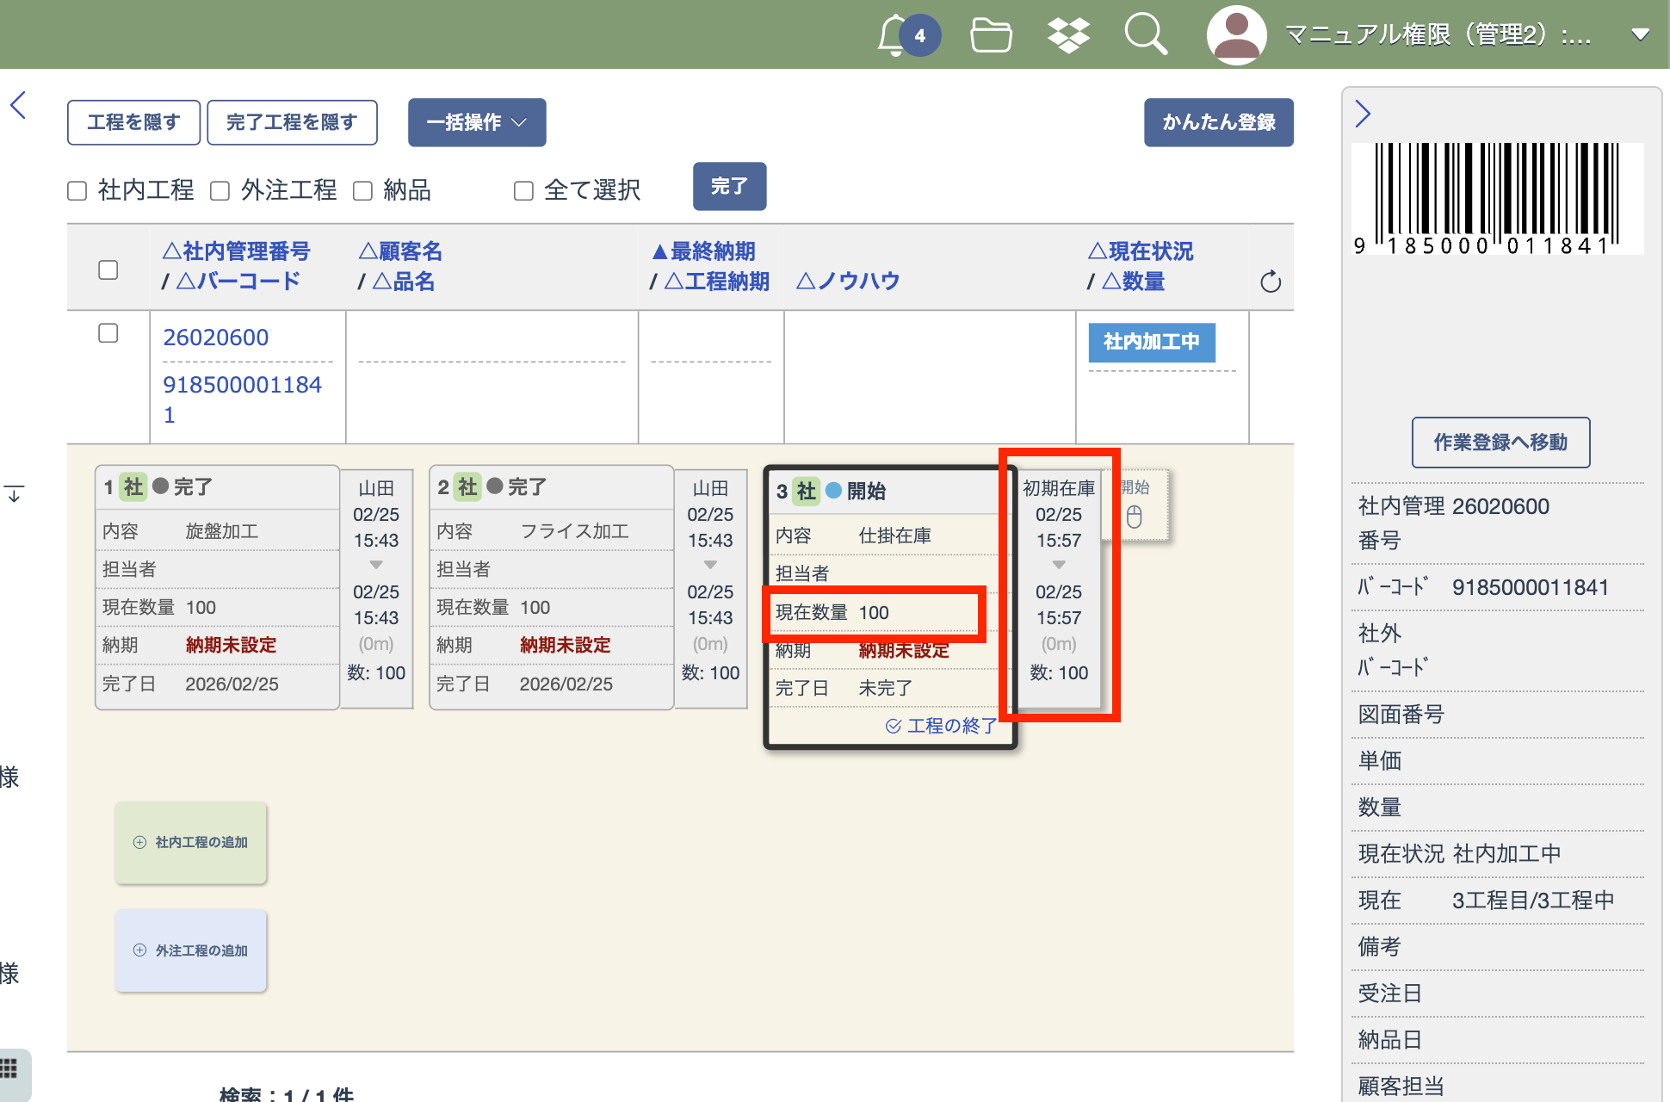Expand the 一括操作 dropdown
Viewport: 1670px width, 1102px height.
click(x=477, y=122)
